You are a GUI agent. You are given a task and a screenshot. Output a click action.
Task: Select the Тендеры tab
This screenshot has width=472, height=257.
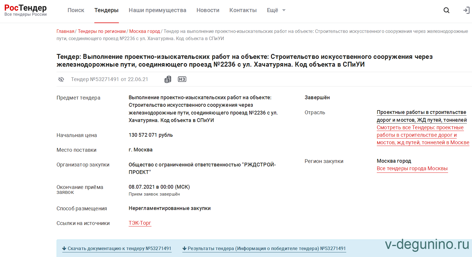point(106,10)
